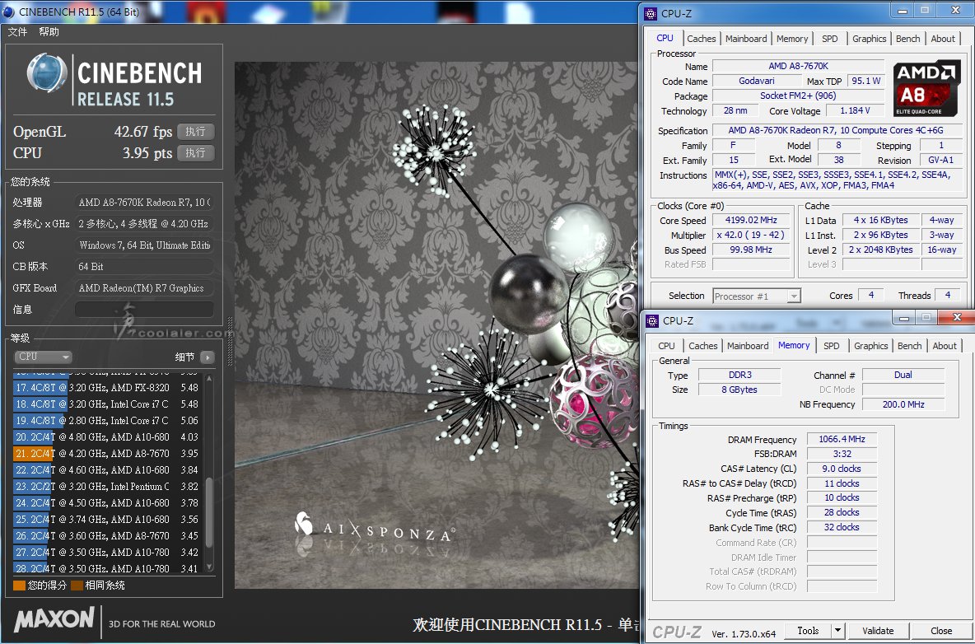Image resolution: width=975 pixels, height=644 pixels.
Task: Click the 信息 info input field
Action: pos(144,309)
